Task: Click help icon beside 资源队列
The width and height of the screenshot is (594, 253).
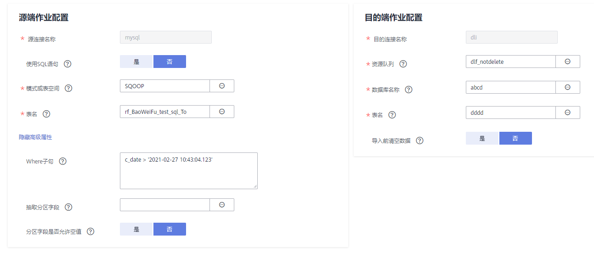Action: click(x=403, y=64)
